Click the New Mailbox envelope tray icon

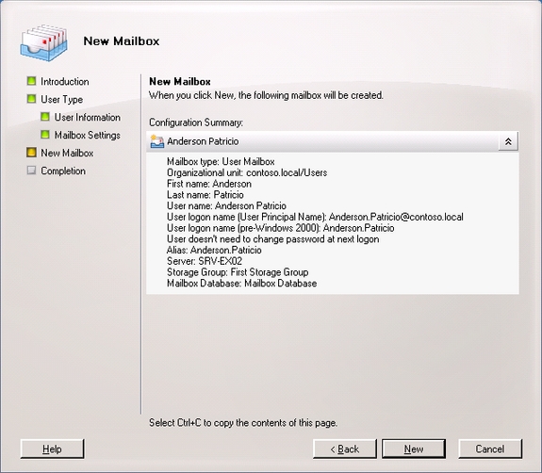[43, 42]
